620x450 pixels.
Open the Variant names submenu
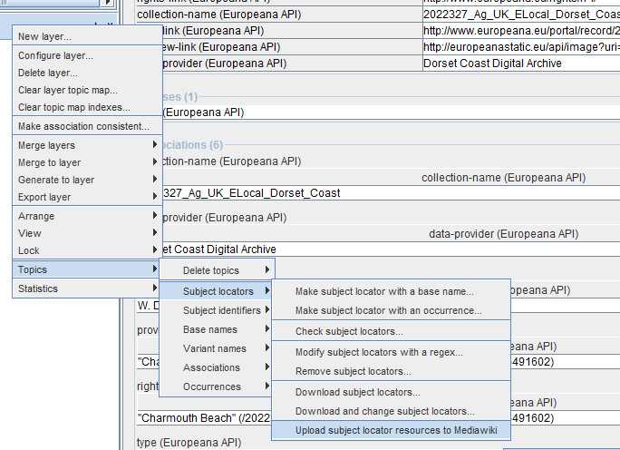217,348
